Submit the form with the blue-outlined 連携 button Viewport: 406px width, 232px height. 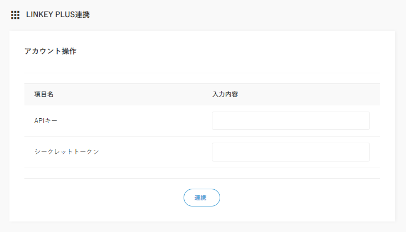point(201,198)
